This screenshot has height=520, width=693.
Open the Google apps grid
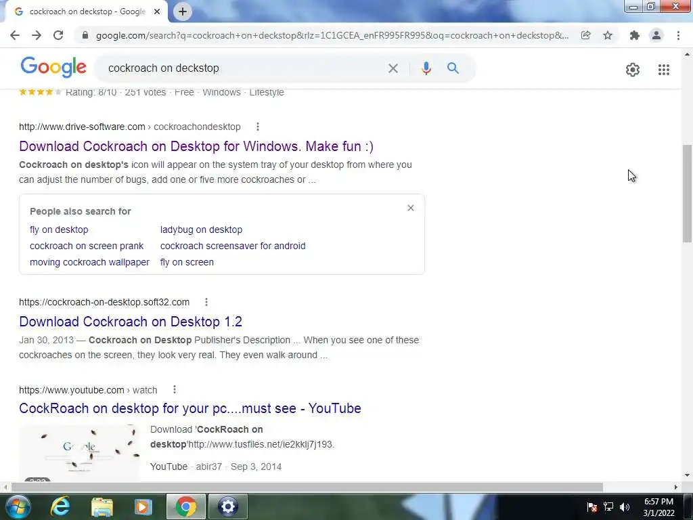click(x=663, y=70)
